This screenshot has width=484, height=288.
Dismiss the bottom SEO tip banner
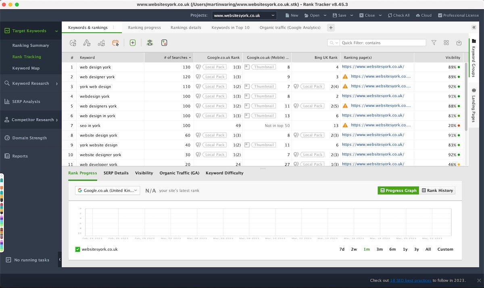coord(478,280)
